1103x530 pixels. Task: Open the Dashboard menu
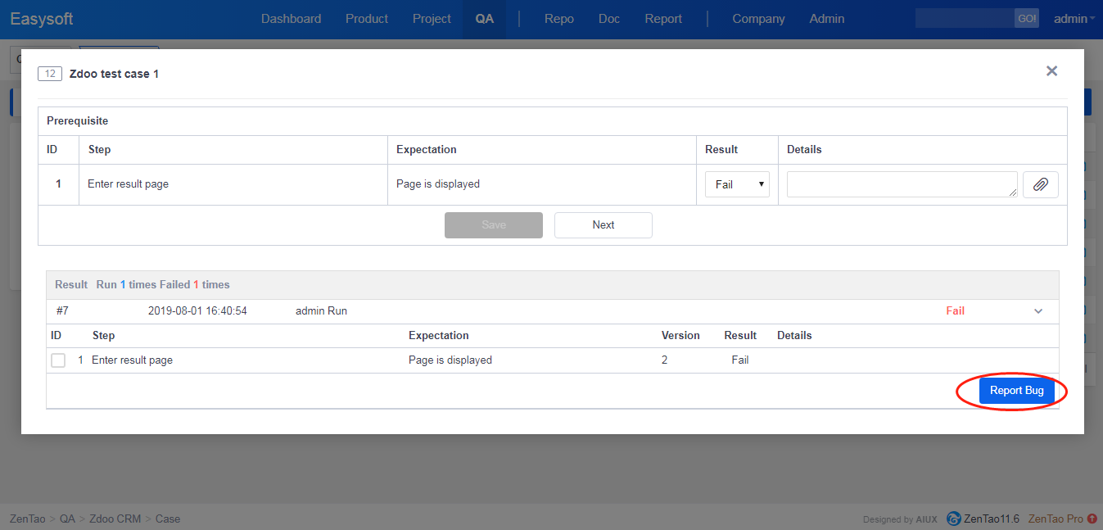click(x=291, y=19)
